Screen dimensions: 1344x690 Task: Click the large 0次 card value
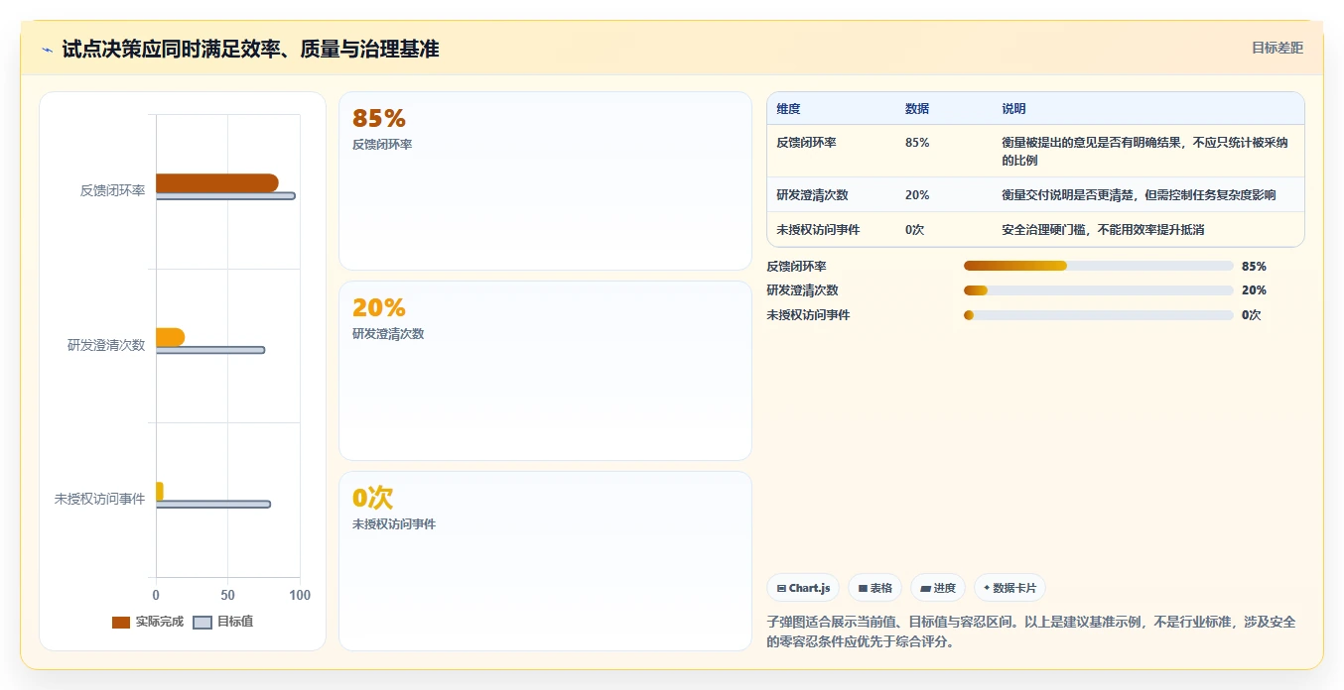373,498
